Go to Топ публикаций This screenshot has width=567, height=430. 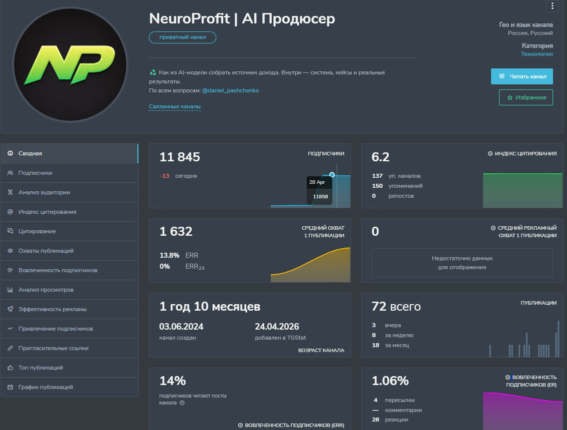pyautogui.click(x=69, y=368)
